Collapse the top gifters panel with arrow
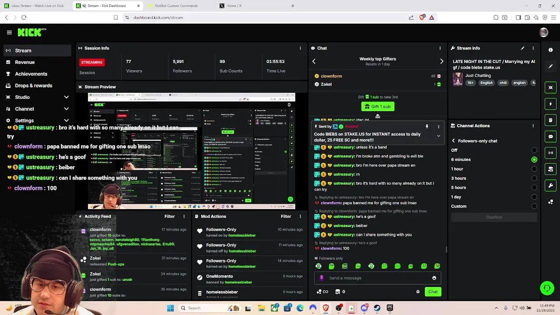Viewport: 560px width, 315px height. point(378,116)
